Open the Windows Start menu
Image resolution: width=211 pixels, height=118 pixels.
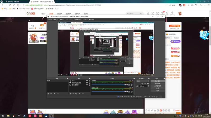coord(3,116)
